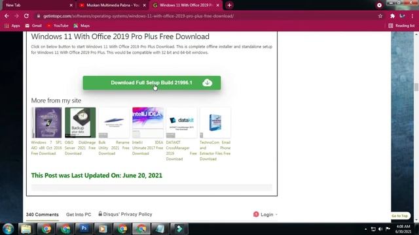Open the Windows Start orb
The width and height of the screenshot is (419, 235).
pyautogui.click(x=8, y=229)
